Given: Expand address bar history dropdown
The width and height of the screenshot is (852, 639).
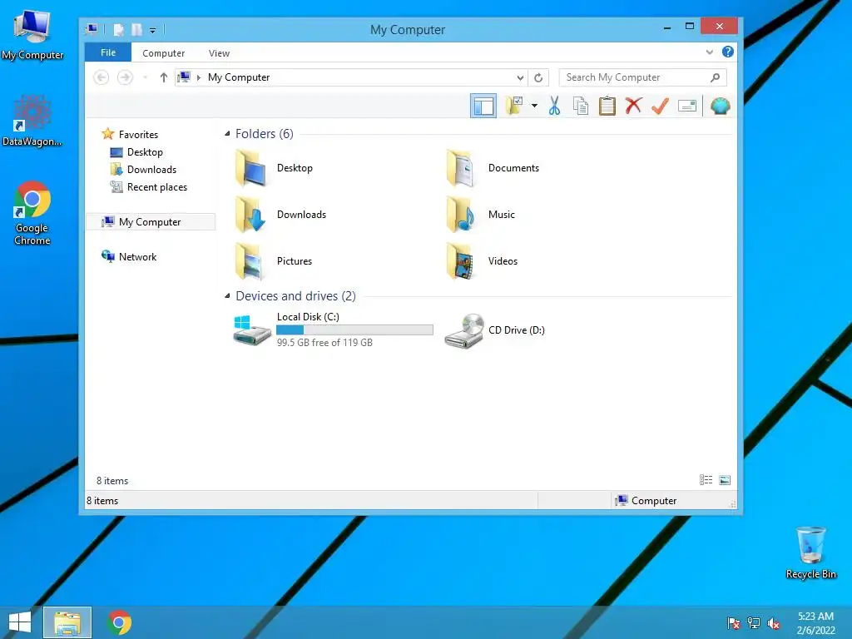Looking at the screenshot, I should click(x=520, y=77).
